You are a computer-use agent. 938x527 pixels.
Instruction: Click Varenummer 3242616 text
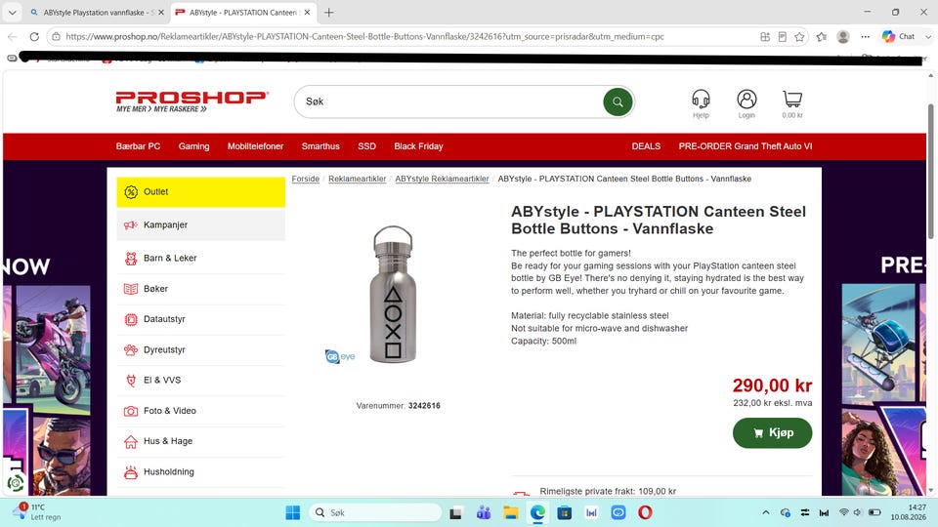click(x=399, y=406)
